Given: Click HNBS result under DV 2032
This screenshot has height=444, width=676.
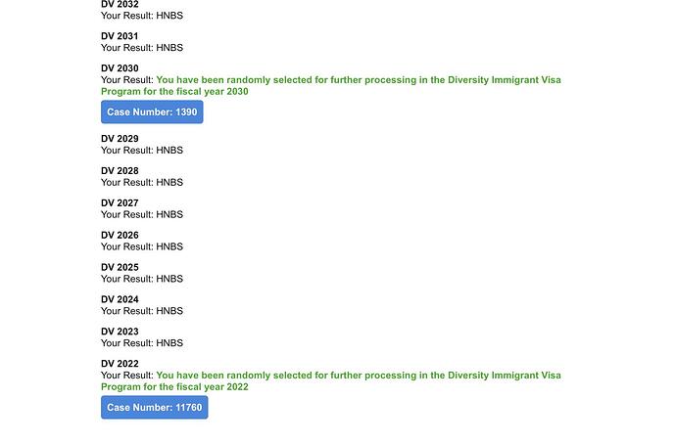Looking at the screenshot, I should (169, 16).
